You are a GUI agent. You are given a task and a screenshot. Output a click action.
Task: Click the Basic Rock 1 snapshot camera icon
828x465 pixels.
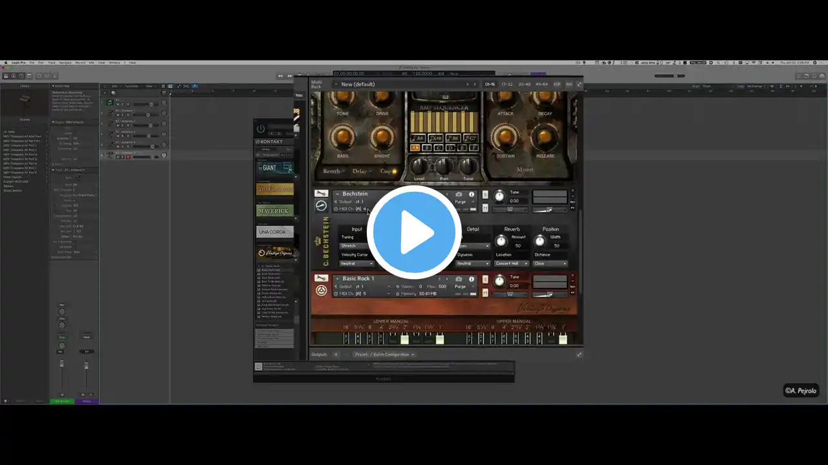click(459, 279)
